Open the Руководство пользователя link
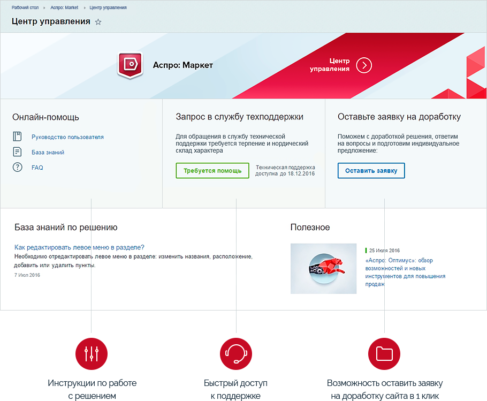 [67, 137]
